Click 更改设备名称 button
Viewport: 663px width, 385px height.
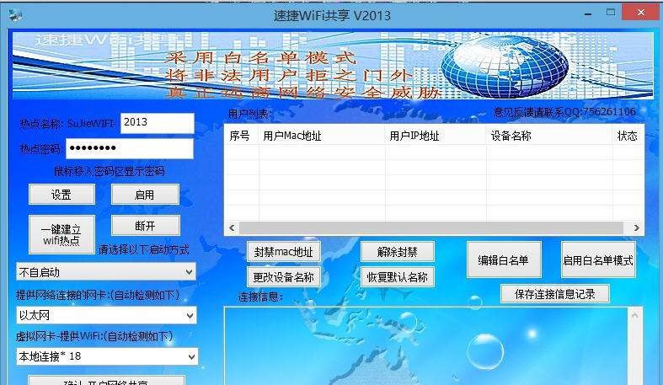(x=284, y=277)
